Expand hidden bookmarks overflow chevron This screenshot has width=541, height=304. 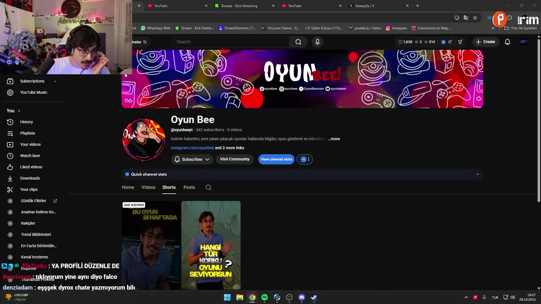coord(493,28)
